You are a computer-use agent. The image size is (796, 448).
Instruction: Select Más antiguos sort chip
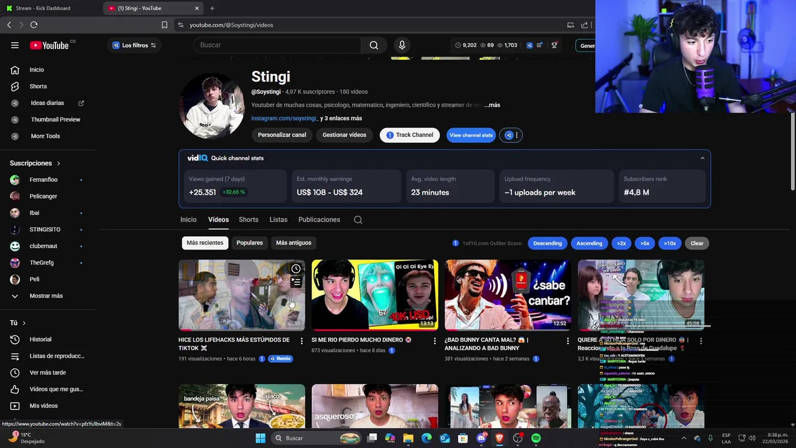click(294, 243)
